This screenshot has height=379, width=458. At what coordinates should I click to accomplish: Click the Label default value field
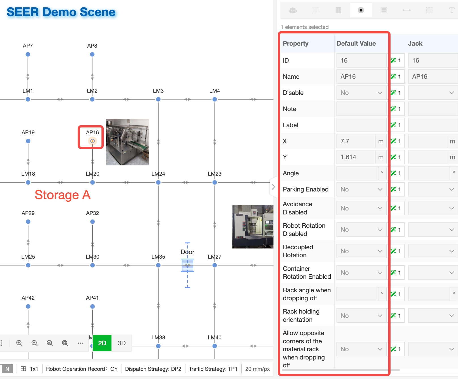pos(362,125)
